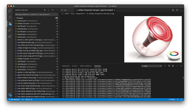
Task: Open changes compare icon in editor toolbar
Action: click(x=173, y=10)
